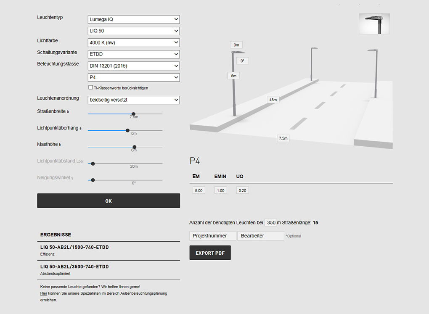Open the 4000 K Lichtfarbe dropdown

134,42
